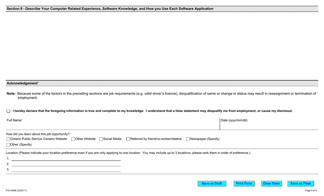Click the Clear Form button
The image size is (324, 196).
(x=271, y=183)
